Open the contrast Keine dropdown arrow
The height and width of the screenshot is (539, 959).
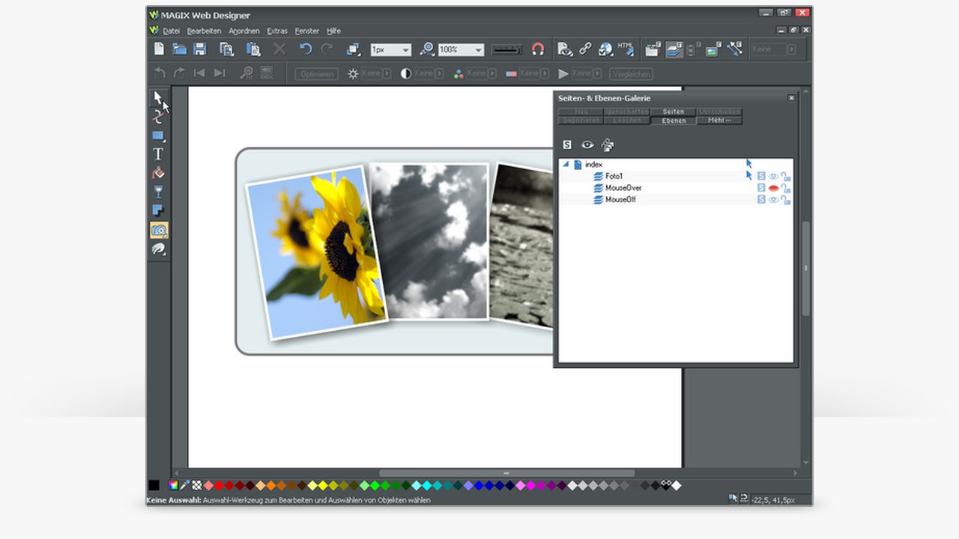coord(439,73)
